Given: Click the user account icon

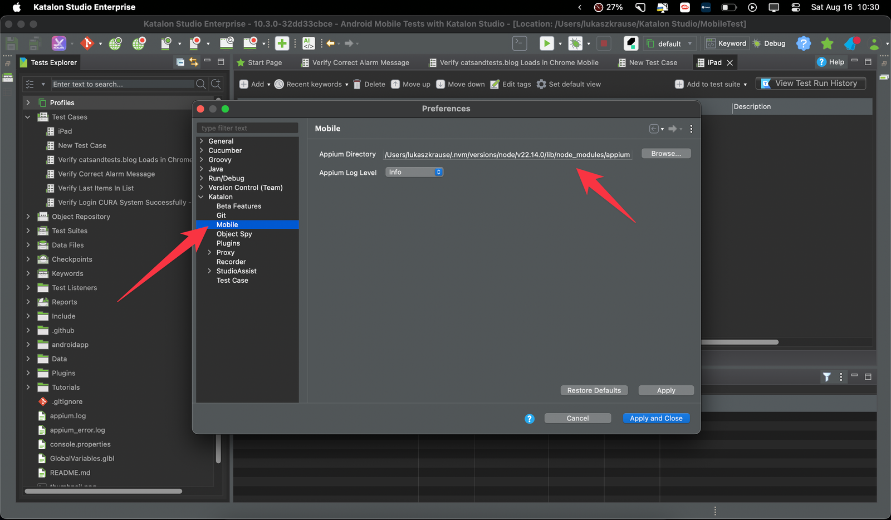Looking at the screenshot, I should click(x=875, y=43).
